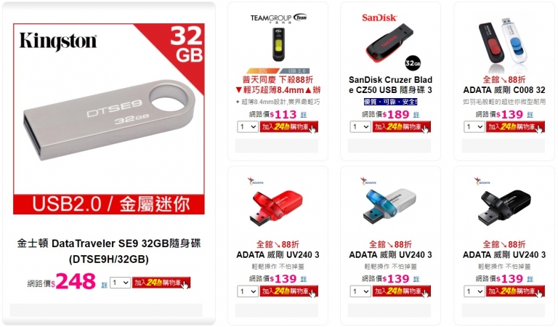Add TeamGroup $113 drive to 24h cart

[288, 126]
